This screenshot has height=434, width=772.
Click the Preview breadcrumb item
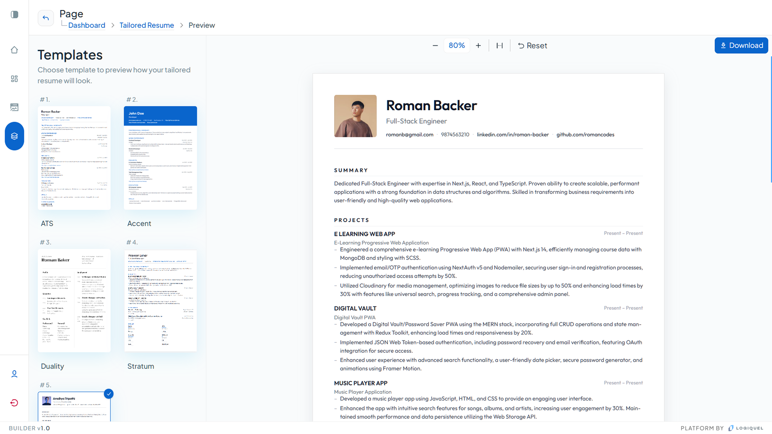[202, 25]
